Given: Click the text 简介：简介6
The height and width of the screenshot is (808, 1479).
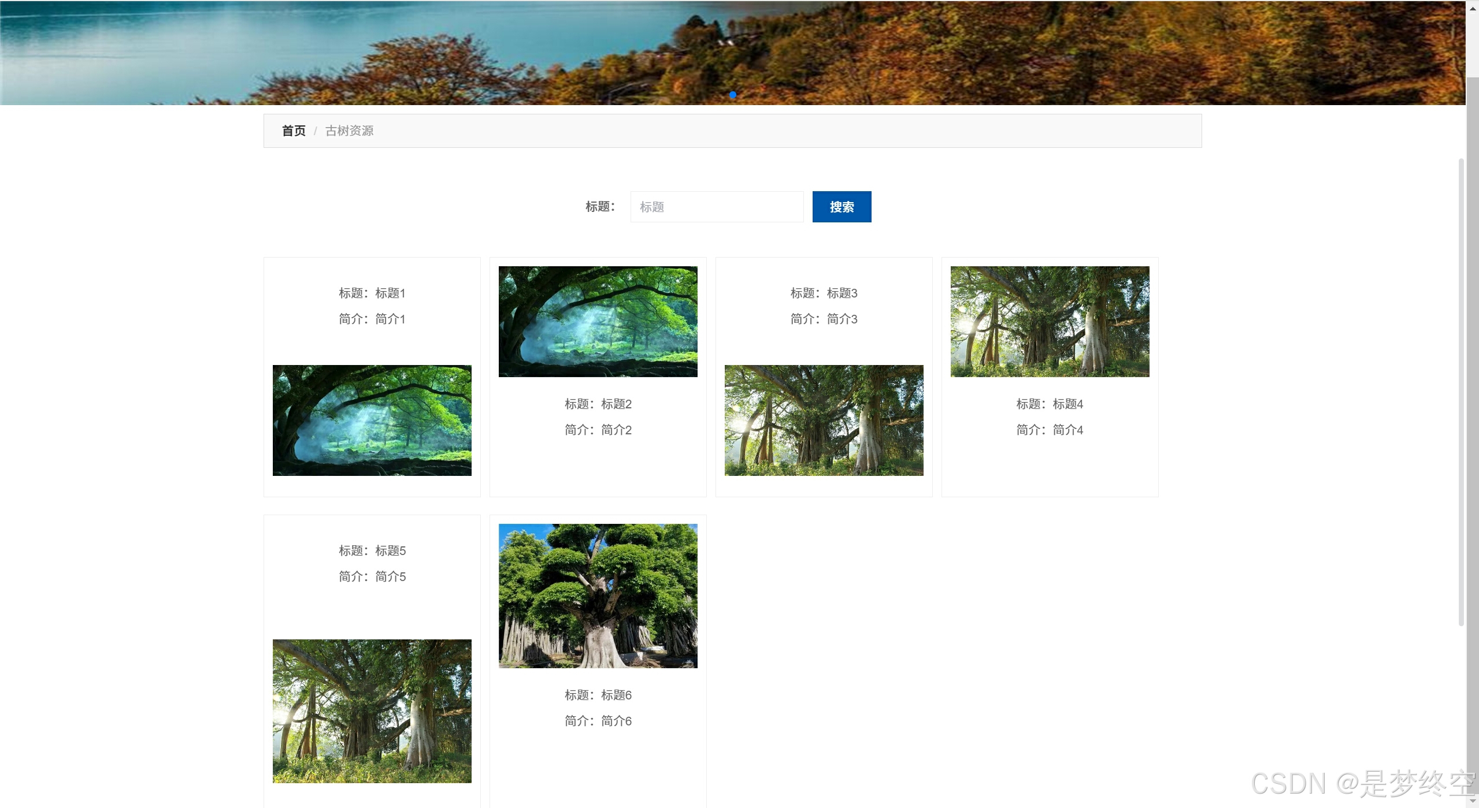Looking at the screenshot, I should 598,721.
